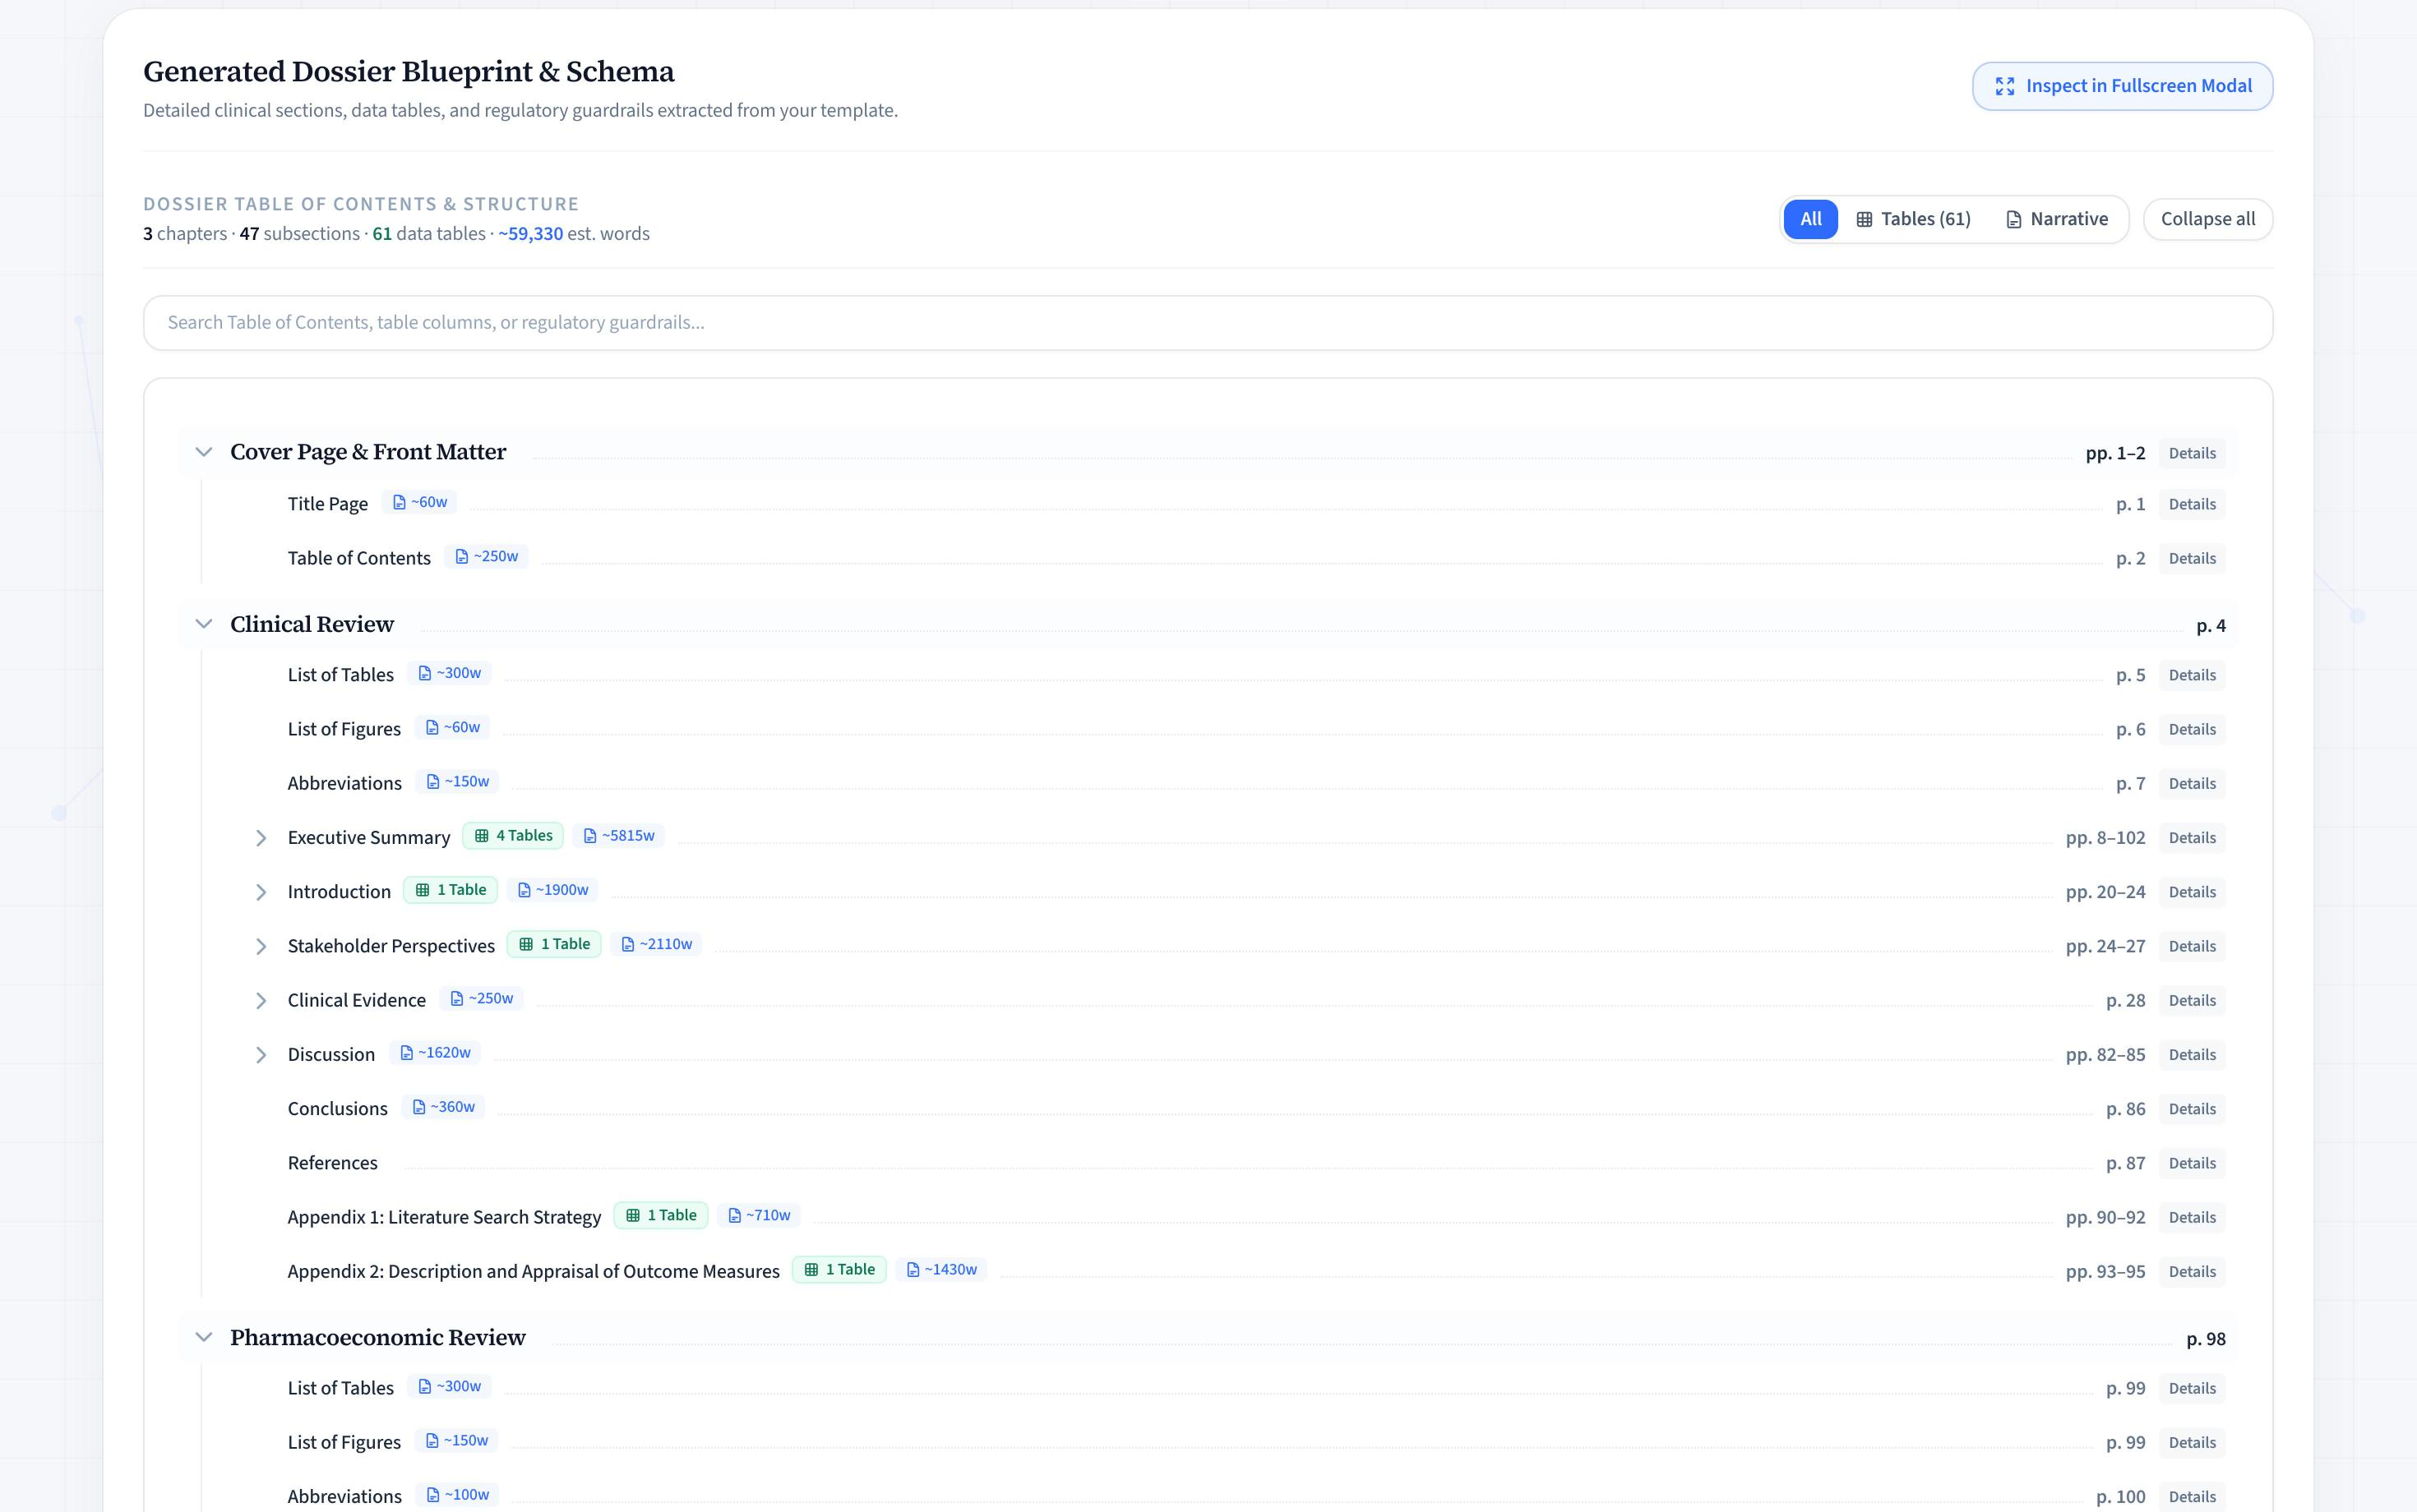Open Details for References

pos(2192,1163)
